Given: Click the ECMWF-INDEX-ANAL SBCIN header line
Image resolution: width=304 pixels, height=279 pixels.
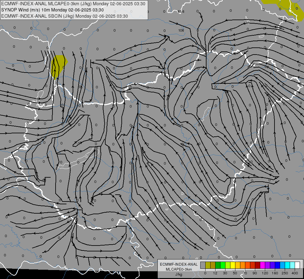Looking at the screenshot, I should pyautogui.click(x=65, y=16).
